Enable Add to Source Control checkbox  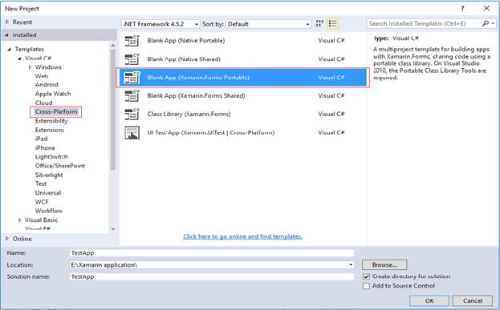point(367,286)
